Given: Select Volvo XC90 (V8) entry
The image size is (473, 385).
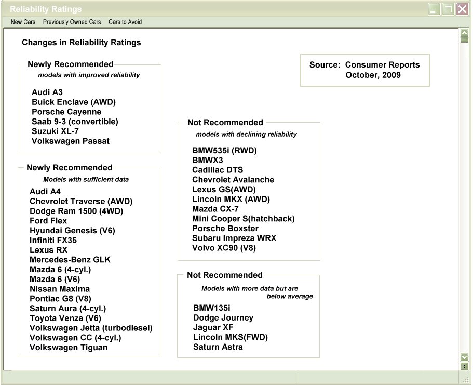Looking at the screenshot, I should (x=224, y=248).
